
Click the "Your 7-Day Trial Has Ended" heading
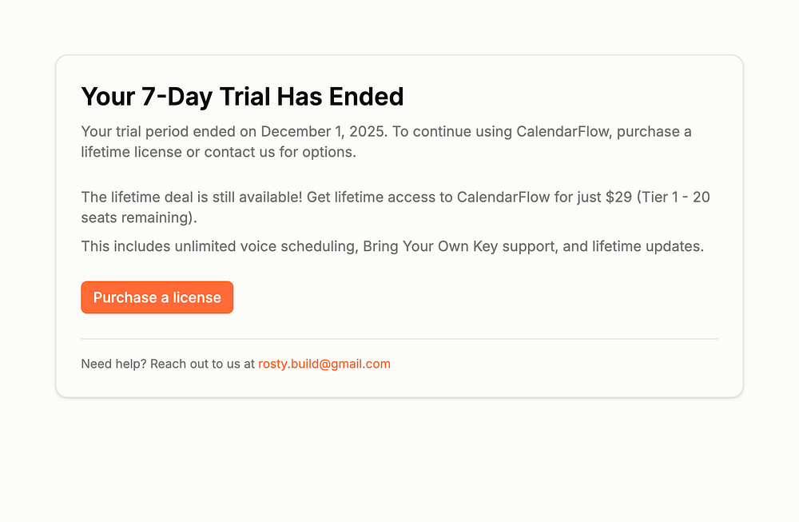pos(242,97)
